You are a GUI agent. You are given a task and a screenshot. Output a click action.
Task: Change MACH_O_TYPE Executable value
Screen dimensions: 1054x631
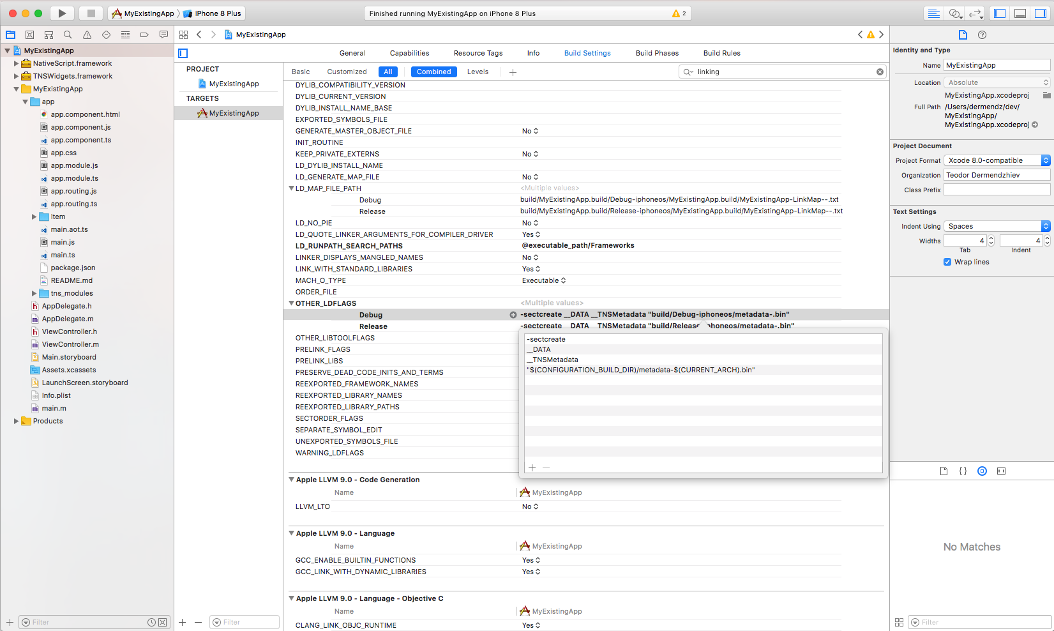(x=544, y=280)
